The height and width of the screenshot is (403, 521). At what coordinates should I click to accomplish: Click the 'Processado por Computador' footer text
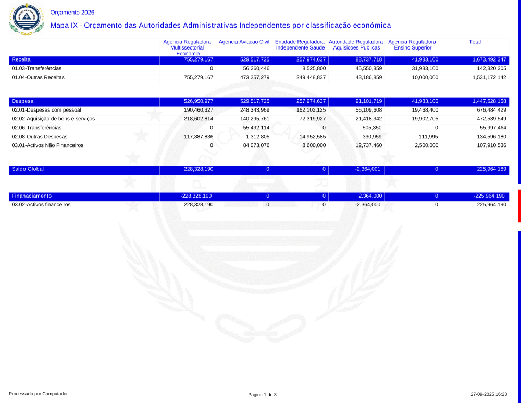coord(39,394)
